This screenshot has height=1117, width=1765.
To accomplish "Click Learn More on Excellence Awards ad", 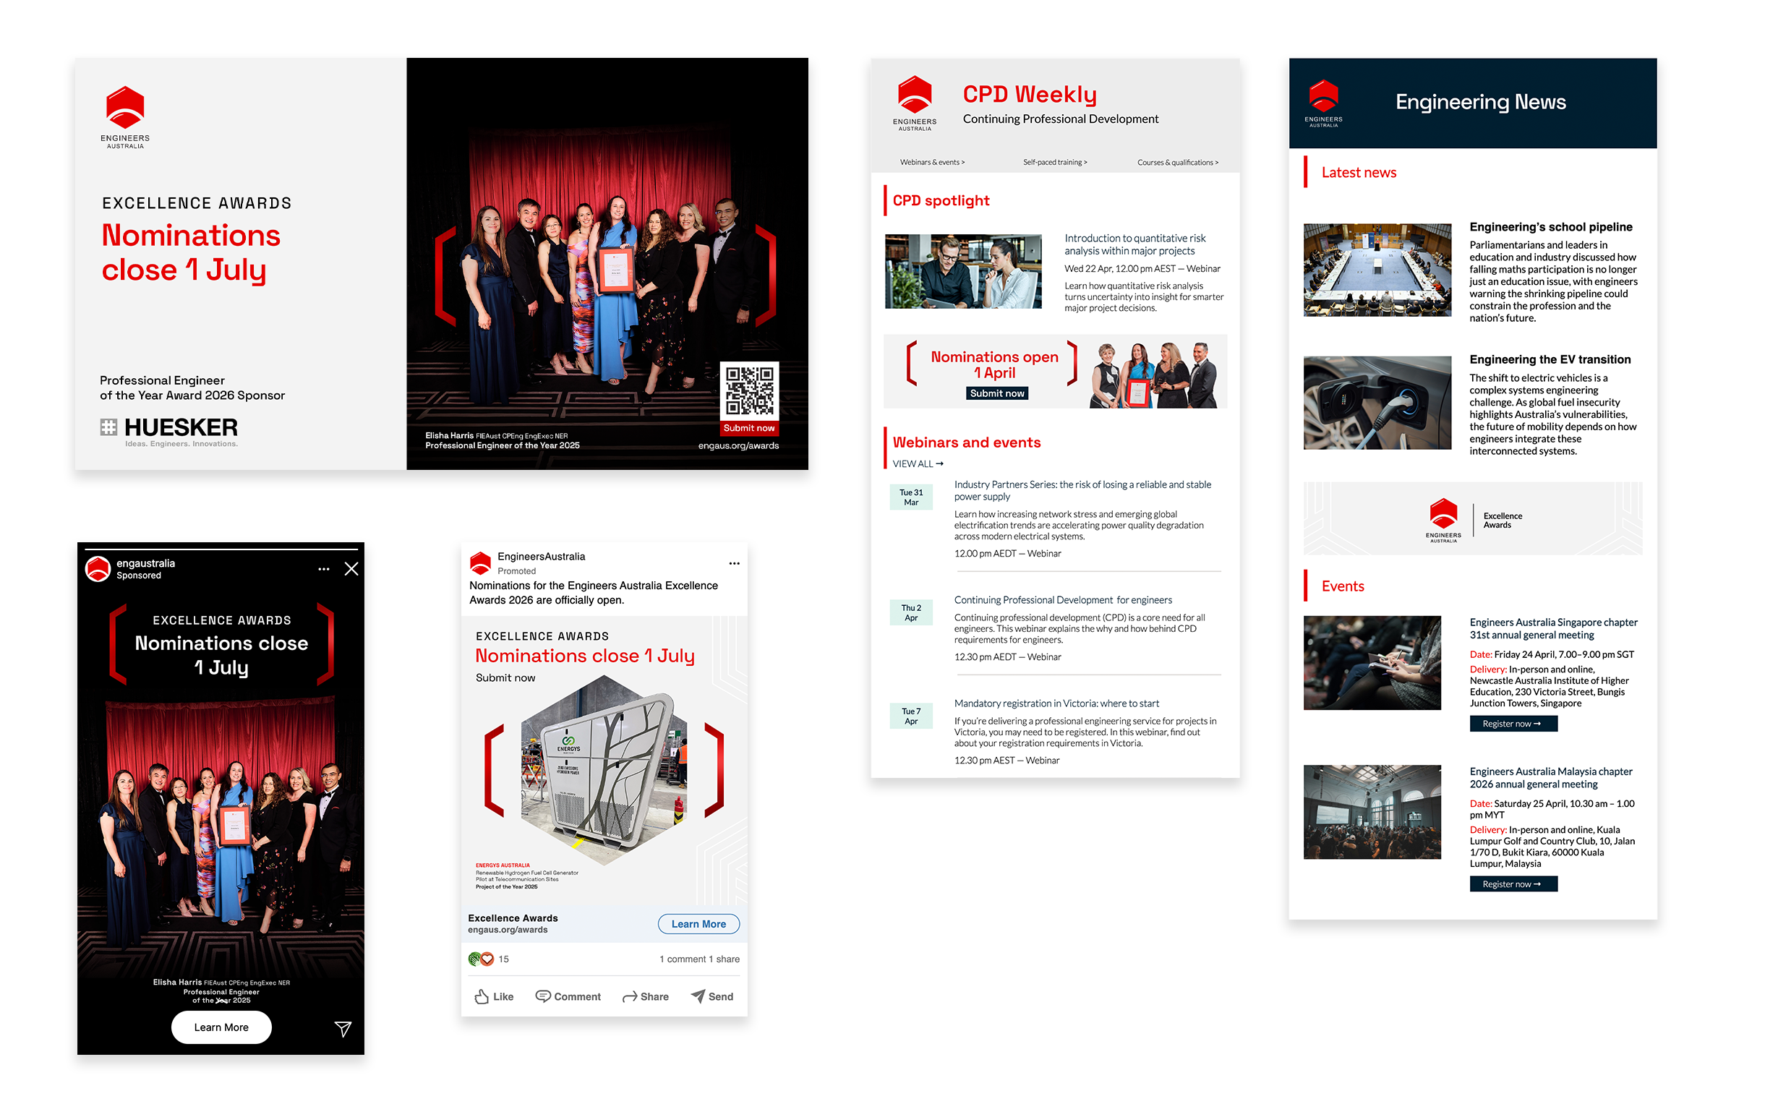I will [x=698, y=924].
